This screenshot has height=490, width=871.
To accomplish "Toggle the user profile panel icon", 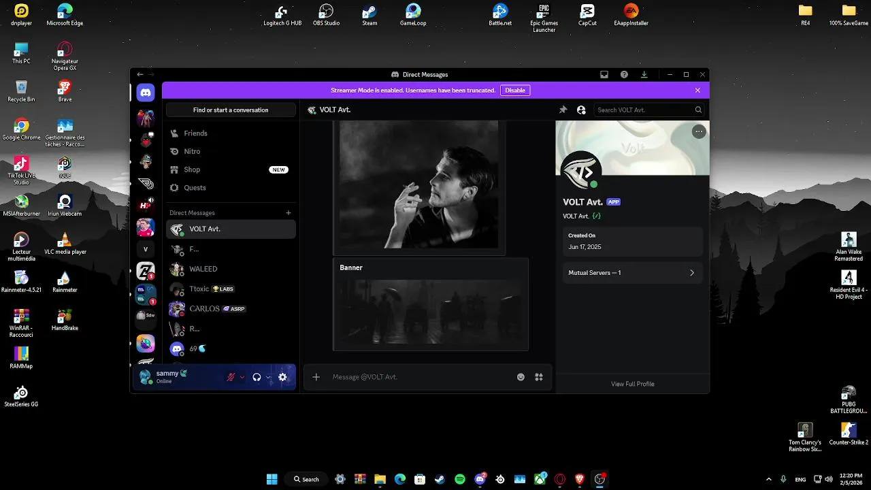I will [581, 110].
